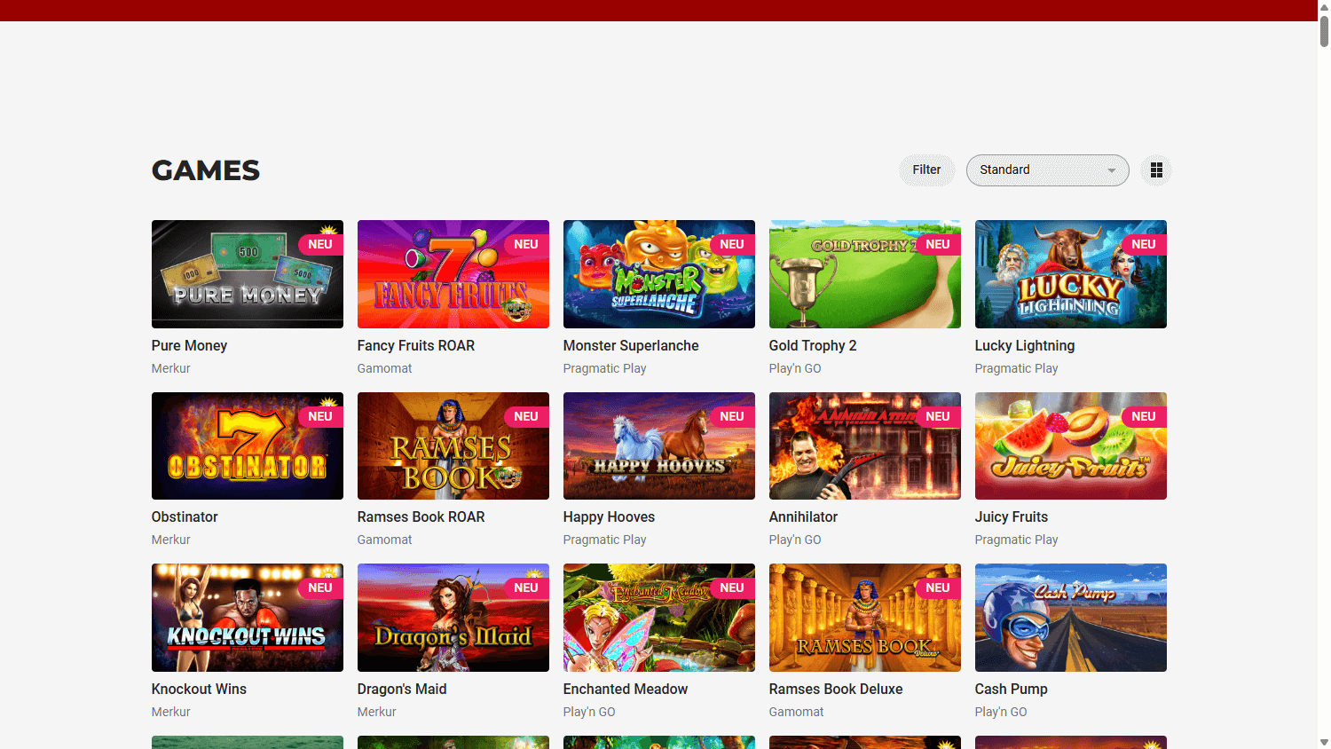1331x749 pixels.
Task: Open Ramses Book Deluxe by Gamomat
Action: click(864, 617)
